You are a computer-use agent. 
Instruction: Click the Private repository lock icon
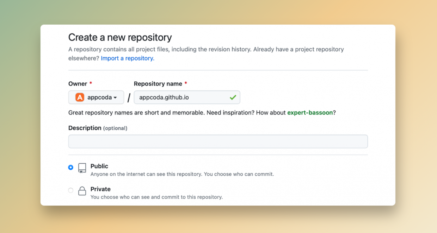pyautogui.click(x=82, y=191)
